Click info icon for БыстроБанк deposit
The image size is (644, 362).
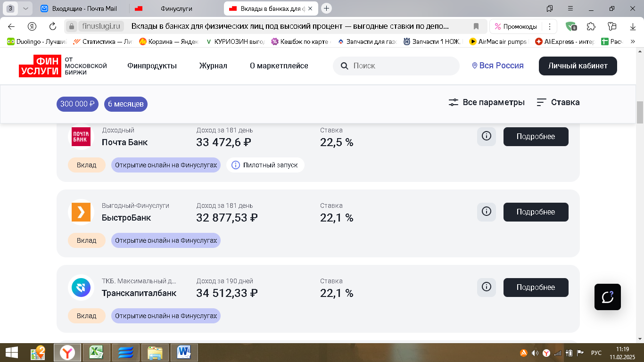click(x=486, y=212)
